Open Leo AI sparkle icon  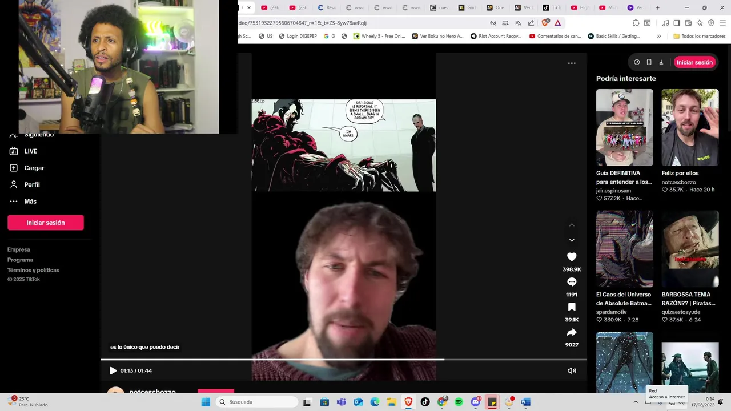tap(700, 23)
